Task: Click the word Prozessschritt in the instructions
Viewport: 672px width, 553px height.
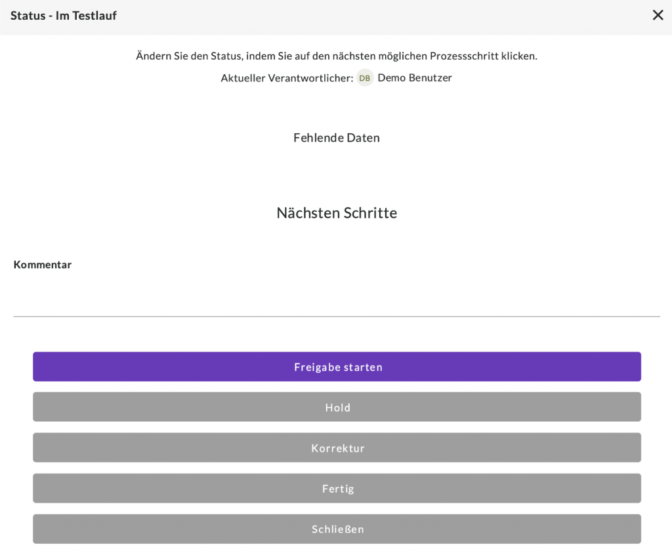Action: tap(464, 56)
